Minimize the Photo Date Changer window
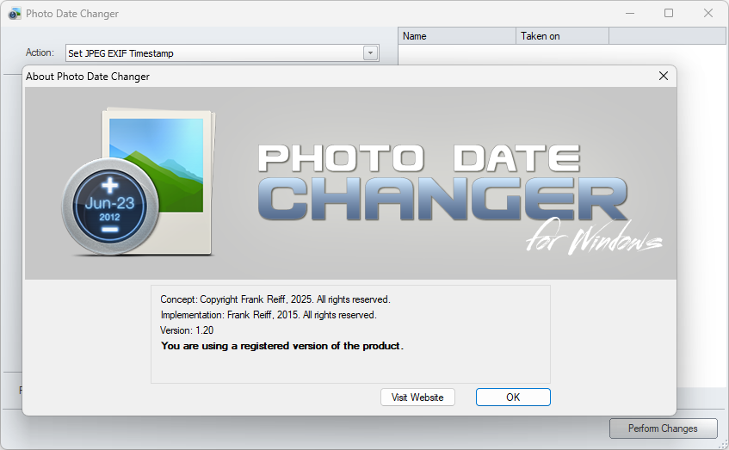 pyautogui.click(x=630, y=13)
